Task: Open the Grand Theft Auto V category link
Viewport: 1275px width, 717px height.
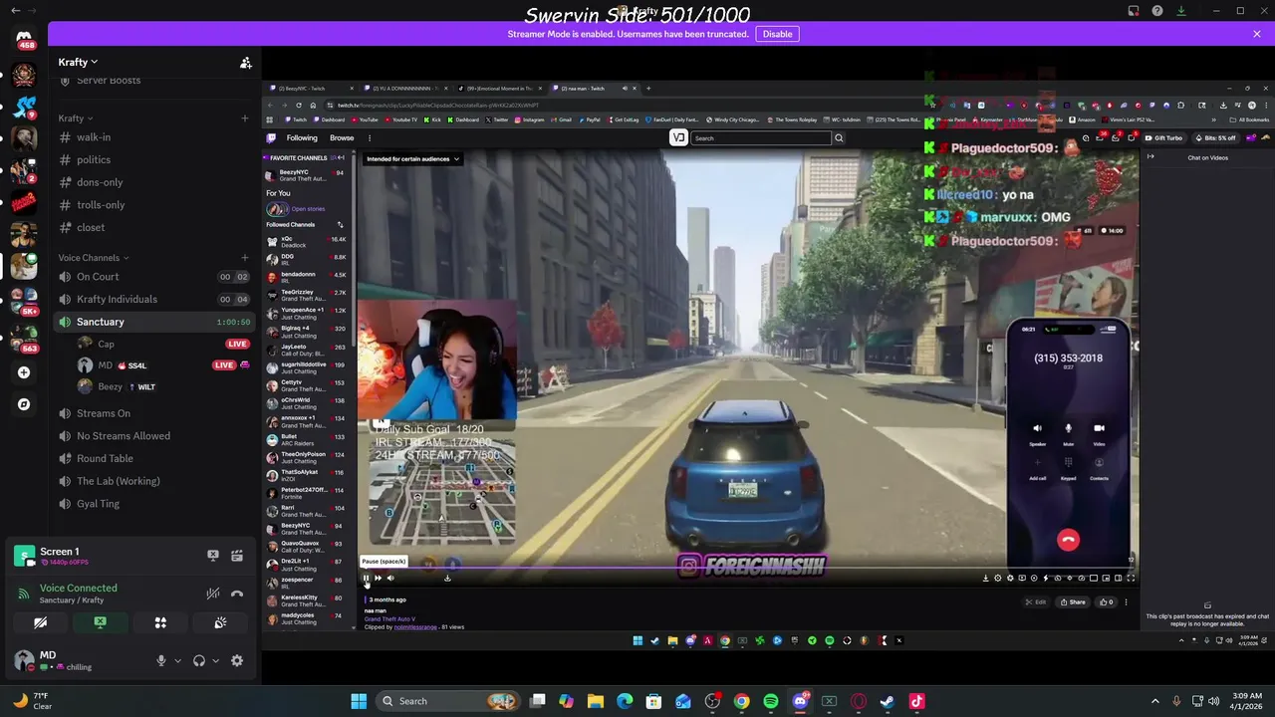Action: 390,619
